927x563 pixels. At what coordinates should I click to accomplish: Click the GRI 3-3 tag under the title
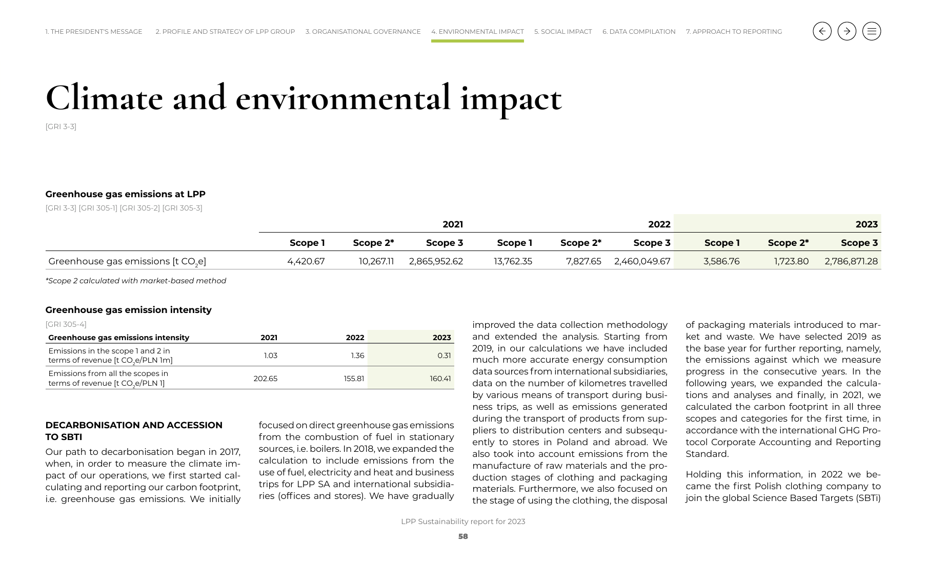point(61,127)
